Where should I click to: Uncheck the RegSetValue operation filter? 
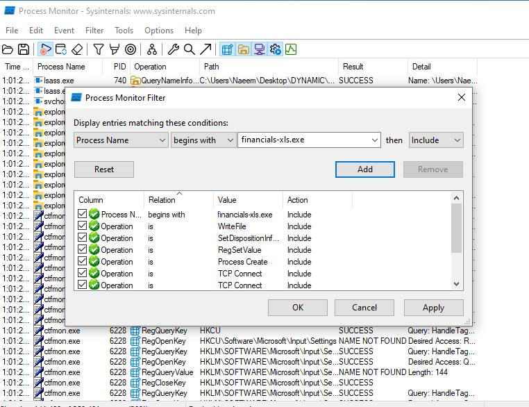tap(82, 249)
